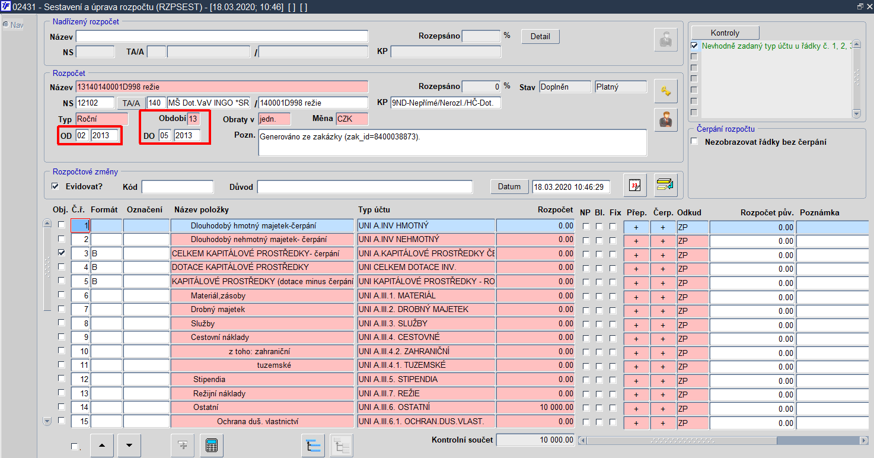874x458 pixels.
Task: Click Typ účtu cell UNI A.III.5. STIPENDIA
Action: click(426, 379)
